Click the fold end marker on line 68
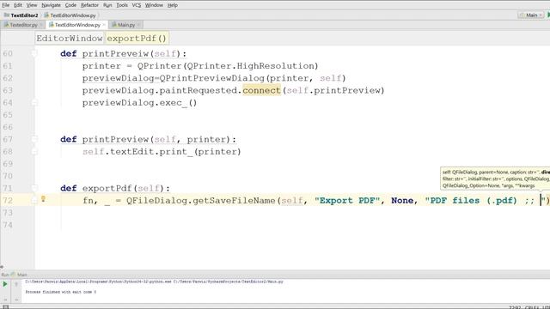This screenshot has height=309, width=550. tap(34, 152)
